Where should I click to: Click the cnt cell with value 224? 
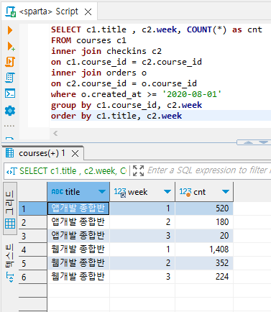coord(204,277)
